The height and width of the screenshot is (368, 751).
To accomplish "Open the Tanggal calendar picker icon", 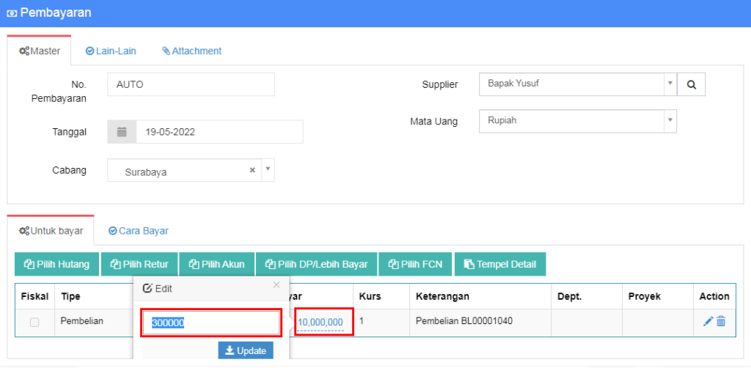I will tap(122, 132).
